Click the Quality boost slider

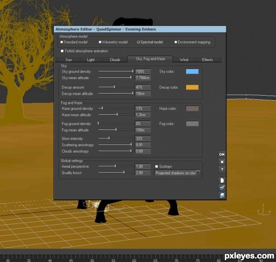tap(115, 172)
